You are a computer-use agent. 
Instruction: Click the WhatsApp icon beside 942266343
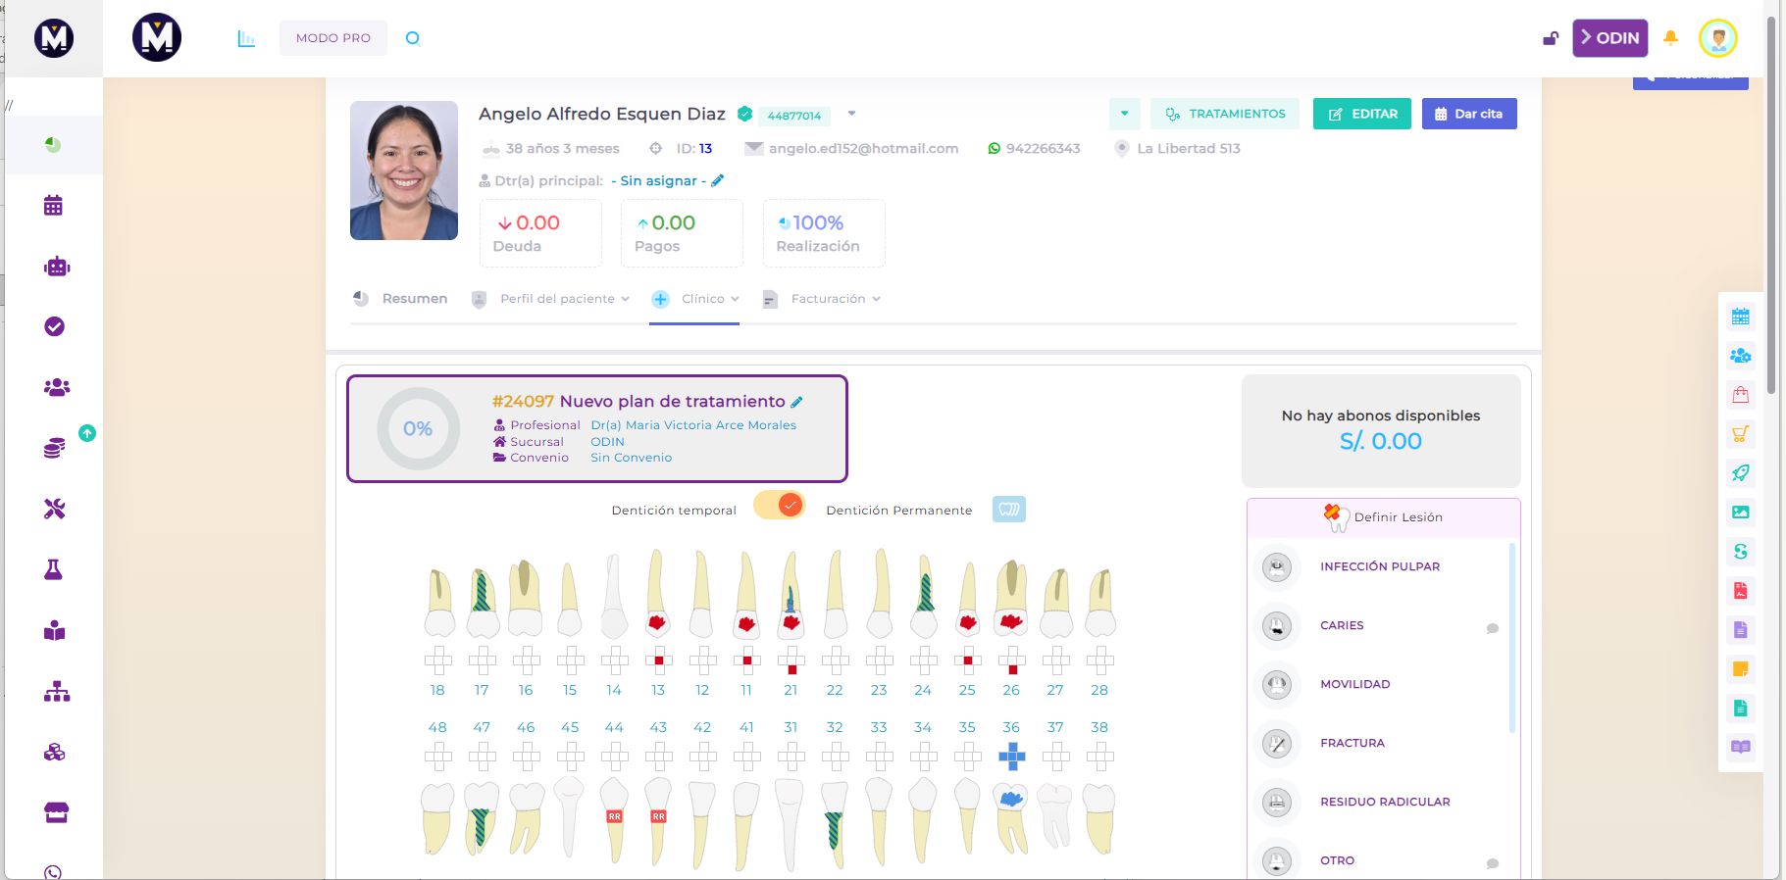[x=995, y=149]
